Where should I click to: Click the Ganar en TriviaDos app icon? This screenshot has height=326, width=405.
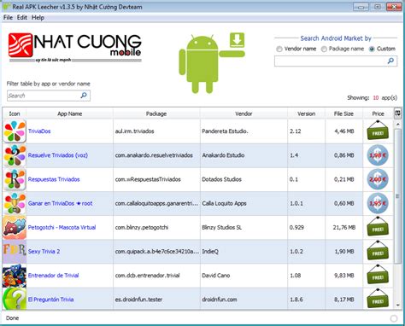[15, 203]
